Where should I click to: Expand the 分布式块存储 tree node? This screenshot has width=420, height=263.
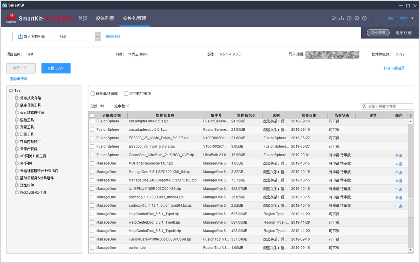[x=17, y=98]
